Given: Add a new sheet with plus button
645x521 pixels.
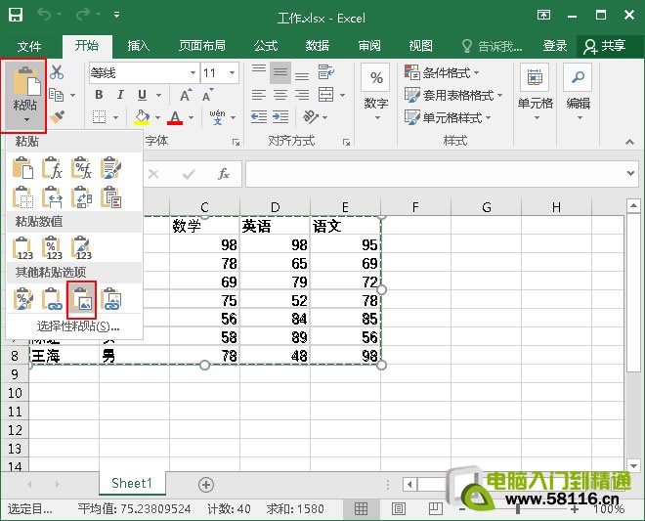Looking at the screenshot, I should [x=206, y=485].
